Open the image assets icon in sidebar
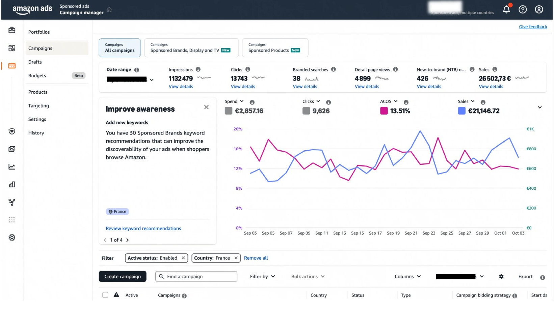 (x=12, y=149)
